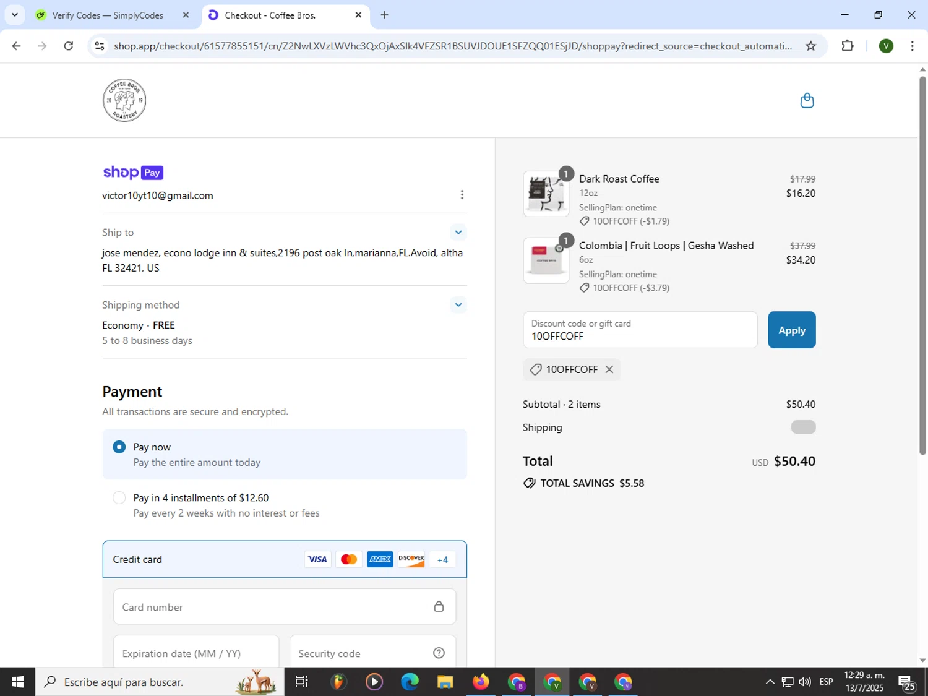The width and height of the screenshot is (928, 696).
Task: Click the Security code field
Action: click(x=372, y=652)
